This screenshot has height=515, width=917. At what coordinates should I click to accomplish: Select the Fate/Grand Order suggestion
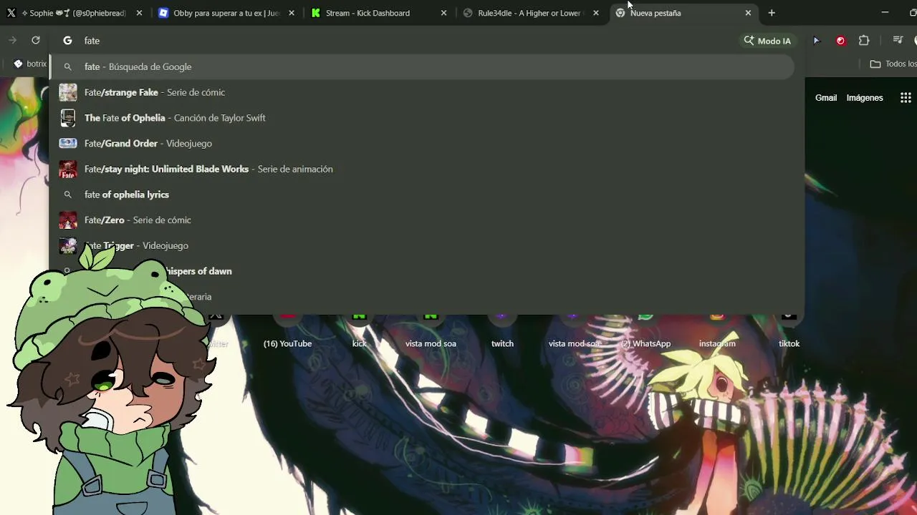click(422, 143)
